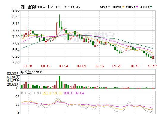This screenshot has width=160, height=116.
Task: Click the 9 RSI axis label
Action: [18, 112]
